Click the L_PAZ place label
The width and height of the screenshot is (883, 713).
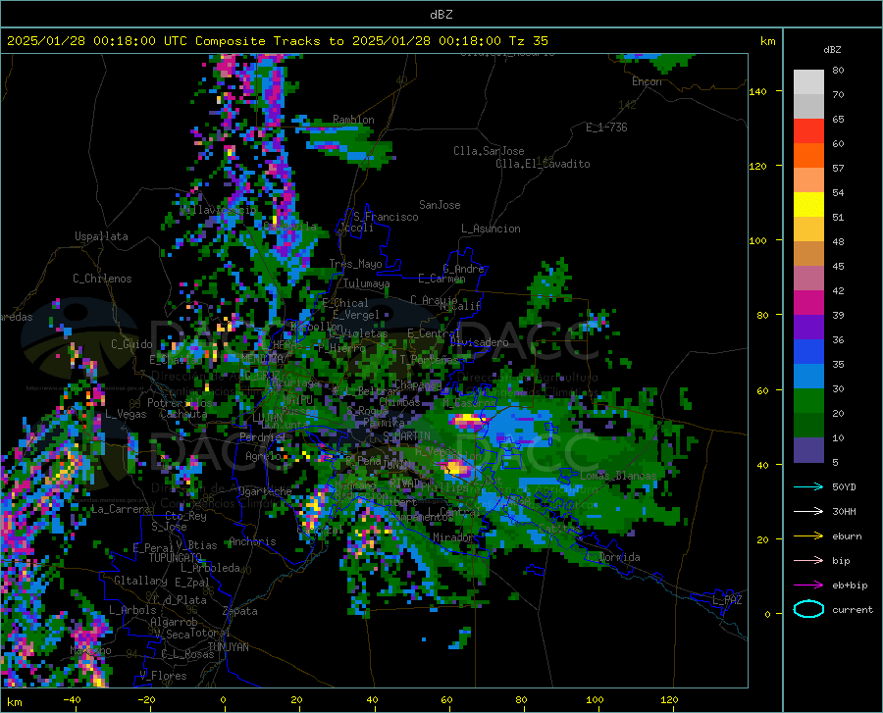coord(727,600)
